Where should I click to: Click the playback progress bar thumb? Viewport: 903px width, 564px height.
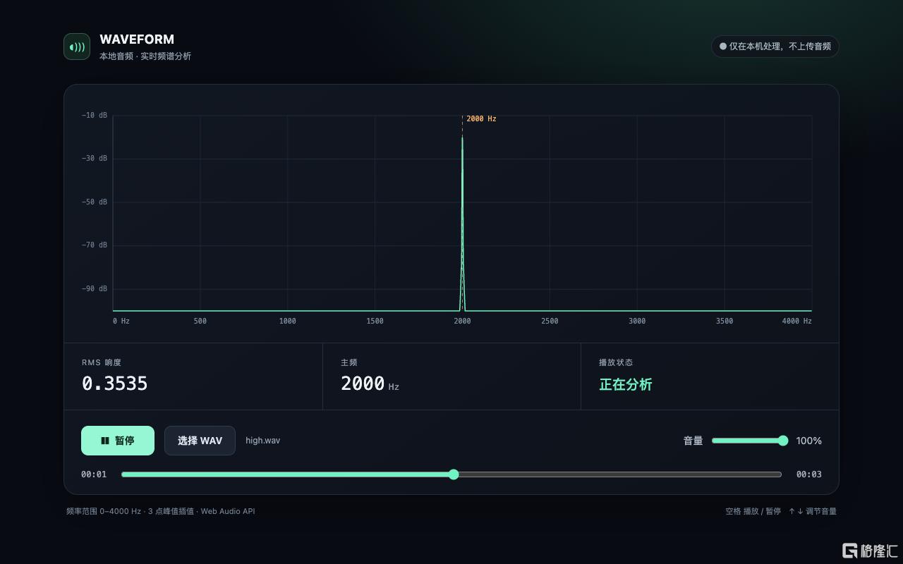[454, 474]
